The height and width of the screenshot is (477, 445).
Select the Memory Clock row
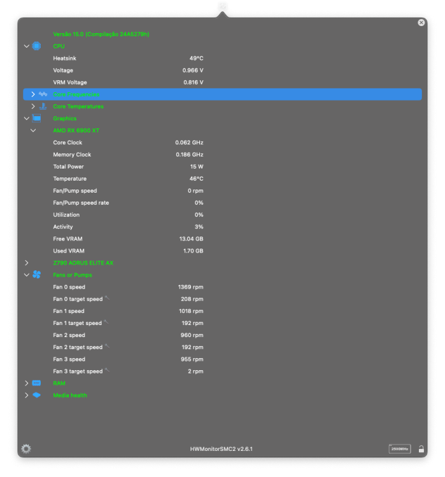coord(222,155)
